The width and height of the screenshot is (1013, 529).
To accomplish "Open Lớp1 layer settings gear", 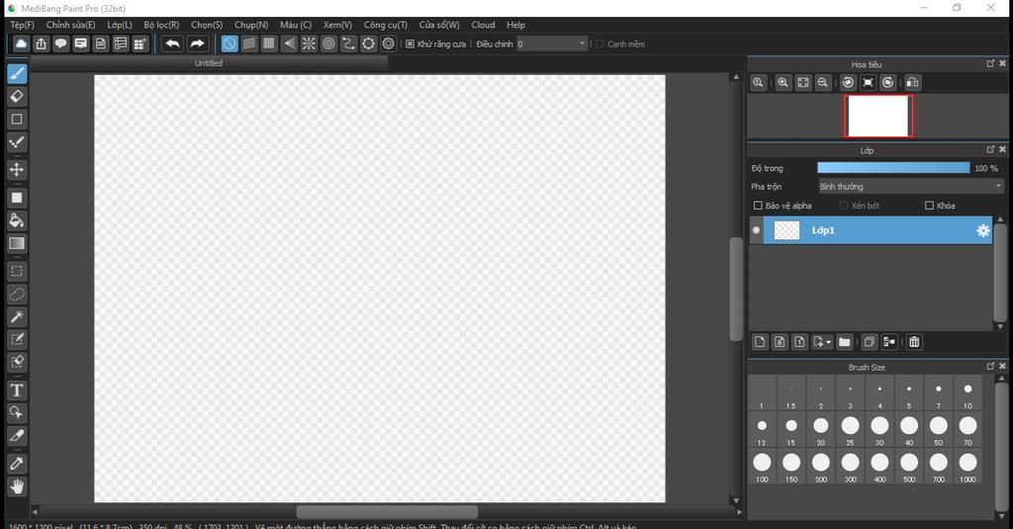I will point(982,230).
